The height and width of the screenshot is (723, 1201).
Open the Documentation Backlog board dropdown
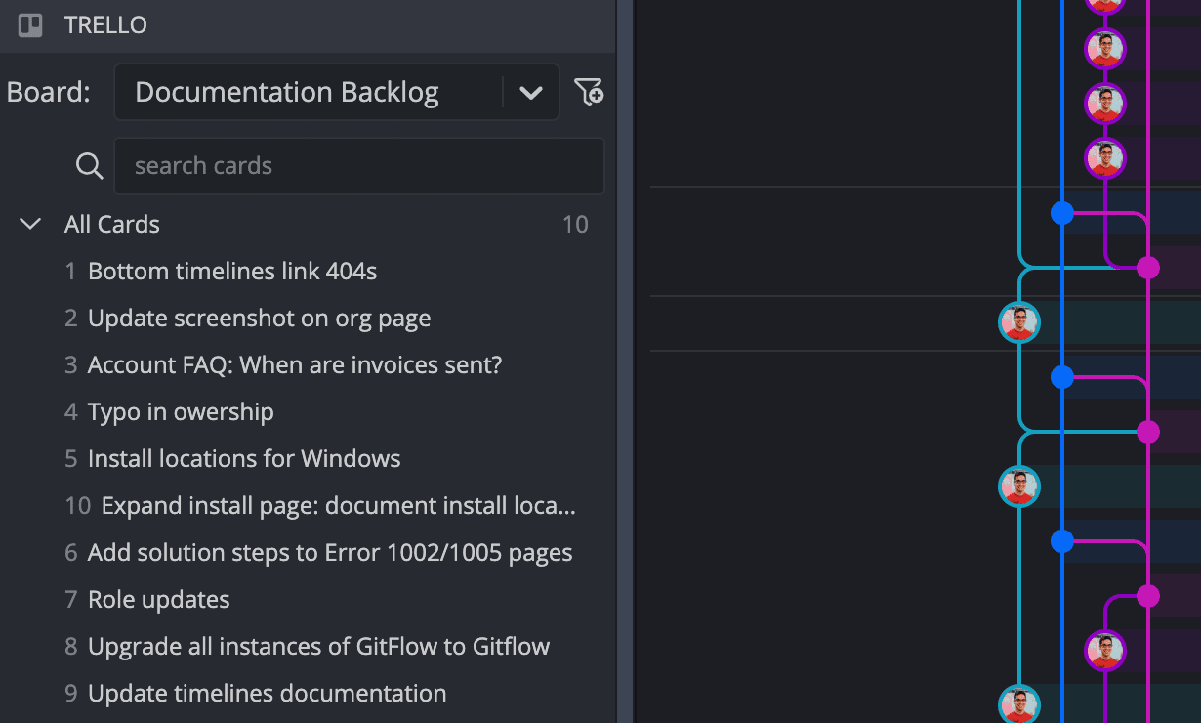click(x=308, y=93)
